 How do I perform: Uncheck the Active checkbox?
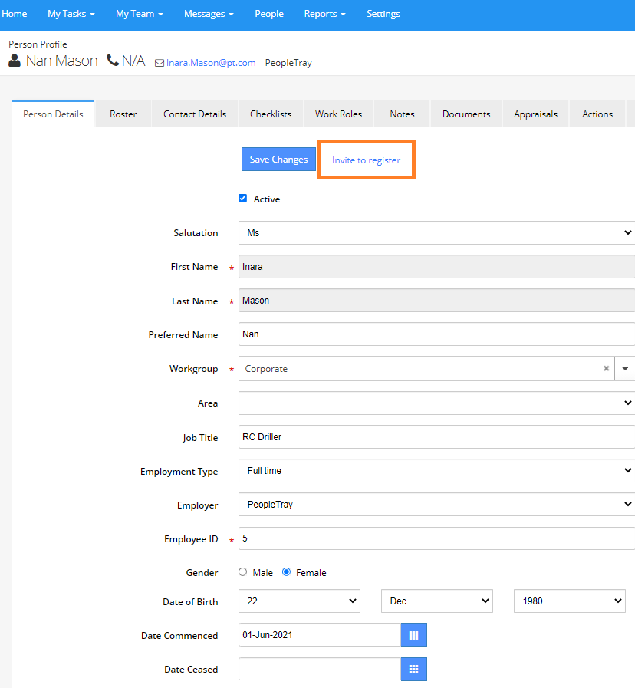click(x=243, y=199)
